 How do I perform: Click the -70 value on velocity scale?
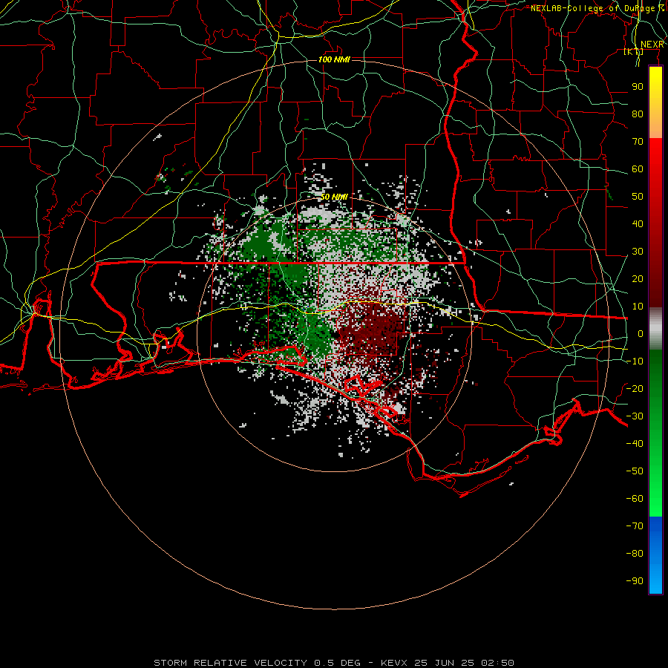click(x=635, y=525)
